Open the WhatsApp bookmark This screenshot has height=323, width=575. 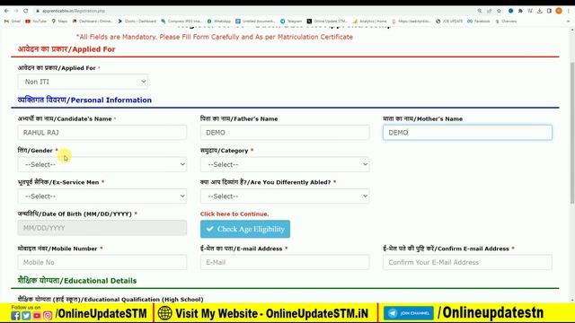[218, 22]
